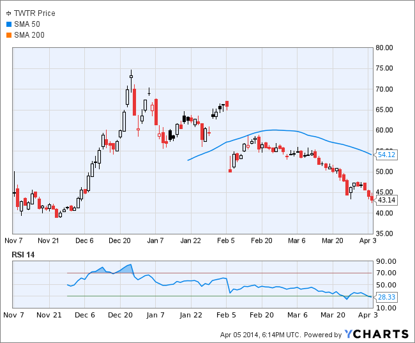Screen dimensions: 415x343
Task: Click Nov 7 on the price chart axis
Action: click(13, 241)
